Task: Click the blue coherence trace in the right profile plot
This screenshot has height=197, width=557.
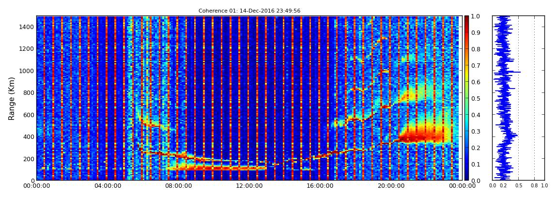Action: [x=504, y=98]
